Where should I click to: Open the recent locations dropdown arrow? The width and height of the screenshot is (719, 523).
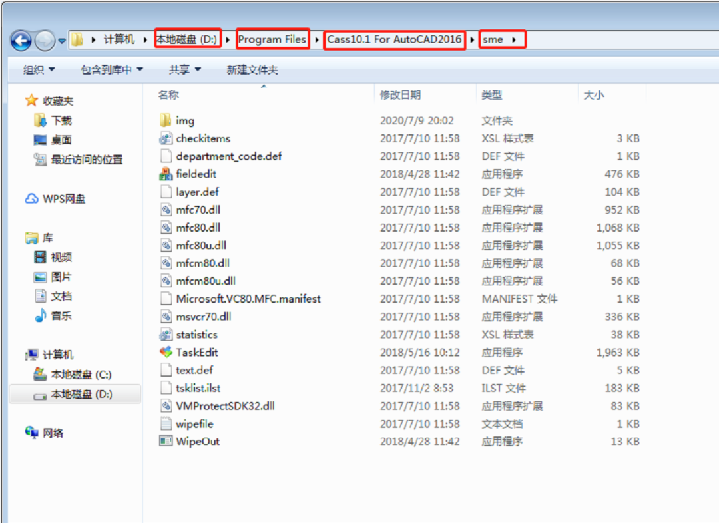click(x=62, y=41)
